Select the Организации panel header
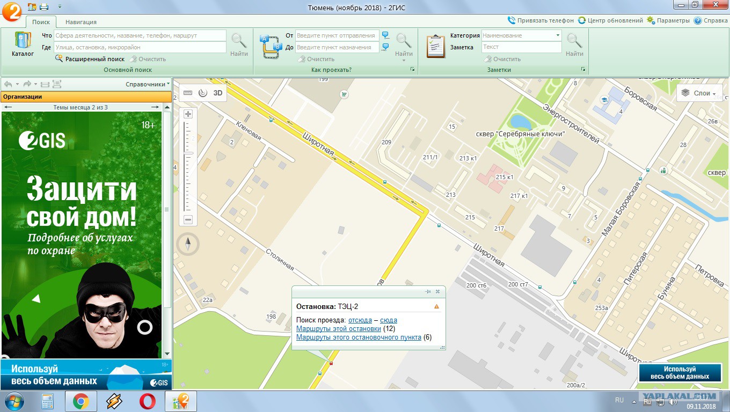Image resolution: width=730 pixels, height=412 pixels. click(x=86, y=97)
